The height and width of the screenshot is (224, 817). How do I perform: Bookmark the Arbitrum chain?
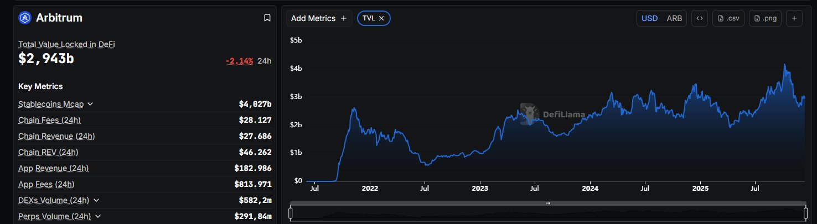click(x=267, y=18)
